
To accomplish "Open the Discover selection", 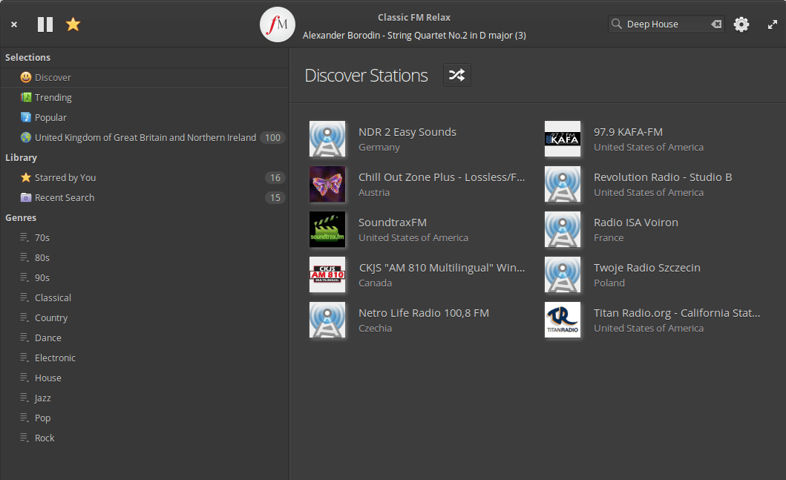I will click(x=145, y=77).
